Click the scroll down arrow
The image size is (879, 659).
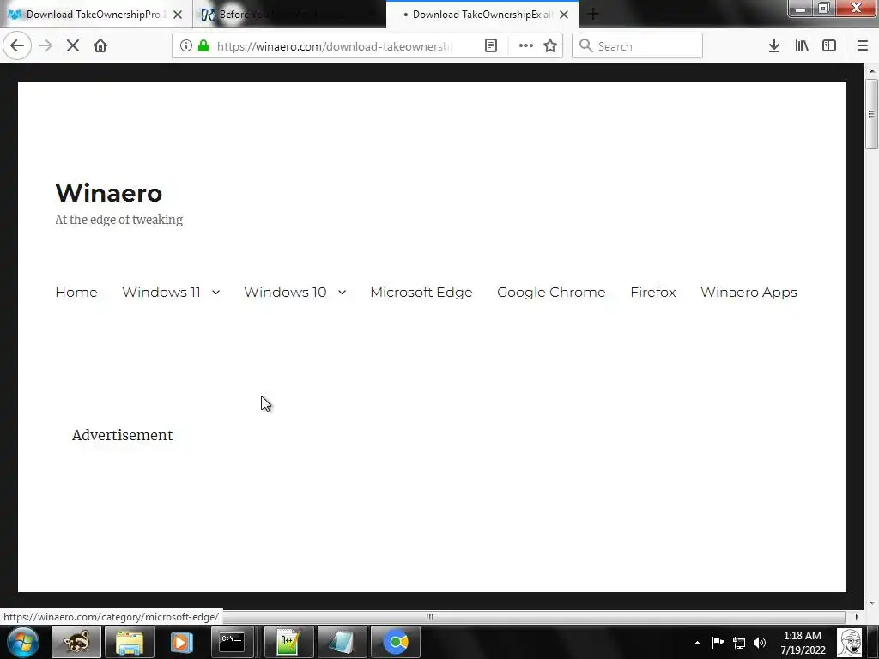click(x=872, y=603)
